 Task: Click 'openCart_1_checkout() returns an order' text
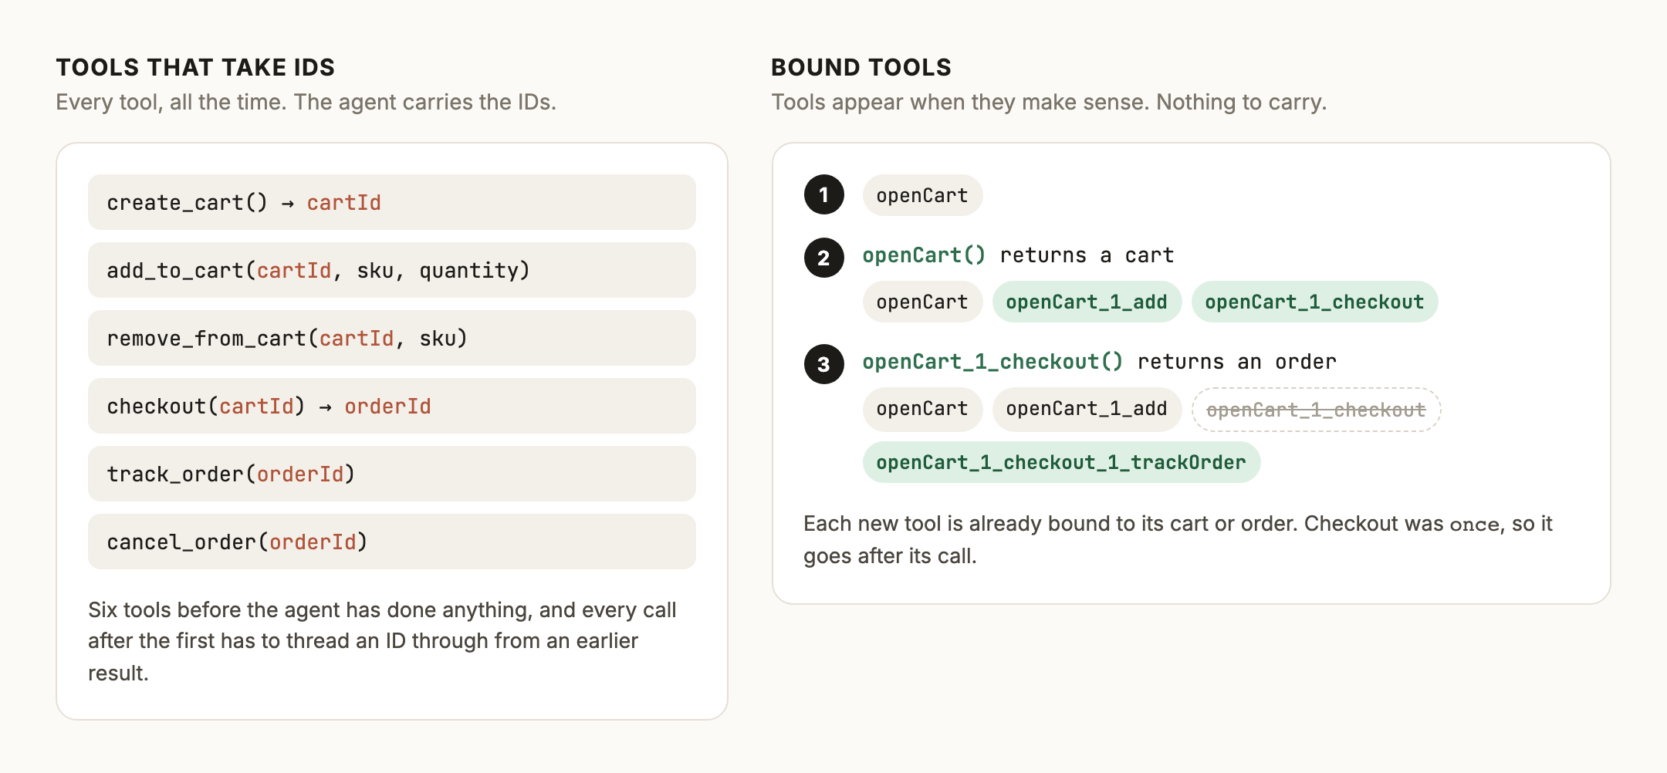1099,362
